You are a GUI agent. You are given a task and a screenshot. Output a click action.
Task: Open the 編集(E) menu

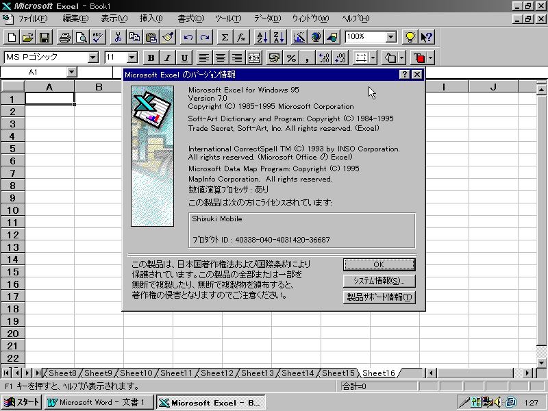click(75, 18)
